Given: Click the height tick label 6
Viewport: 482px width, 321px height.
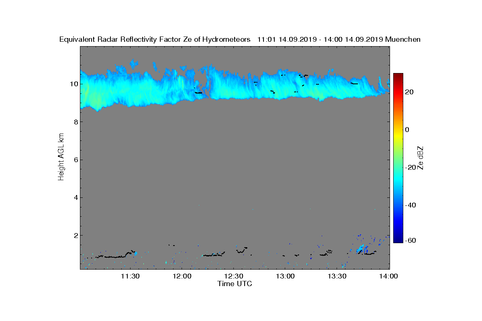Looking at the screenshot, I should tap(76, 160).
